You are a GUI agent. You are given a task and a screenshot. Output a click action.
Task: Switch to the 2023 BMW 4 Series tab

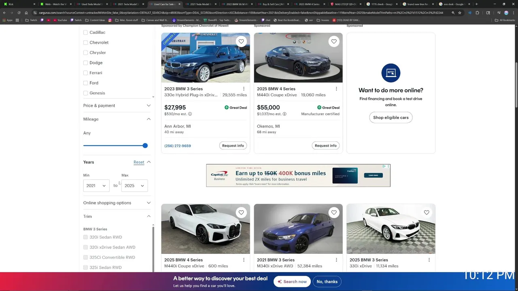[x=309, y=4]
